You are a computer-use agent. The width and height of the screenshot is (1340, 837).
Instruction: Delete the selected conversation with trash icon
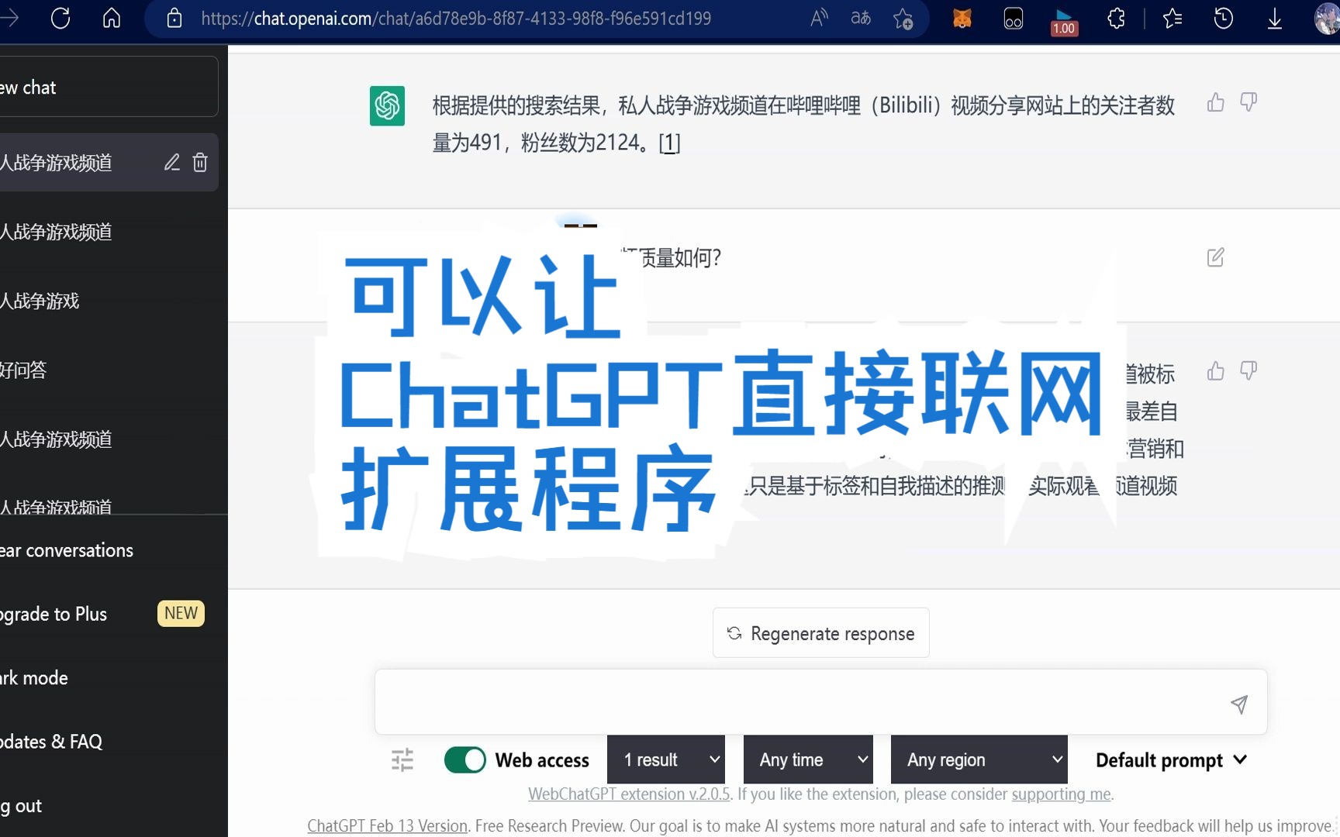200,162
